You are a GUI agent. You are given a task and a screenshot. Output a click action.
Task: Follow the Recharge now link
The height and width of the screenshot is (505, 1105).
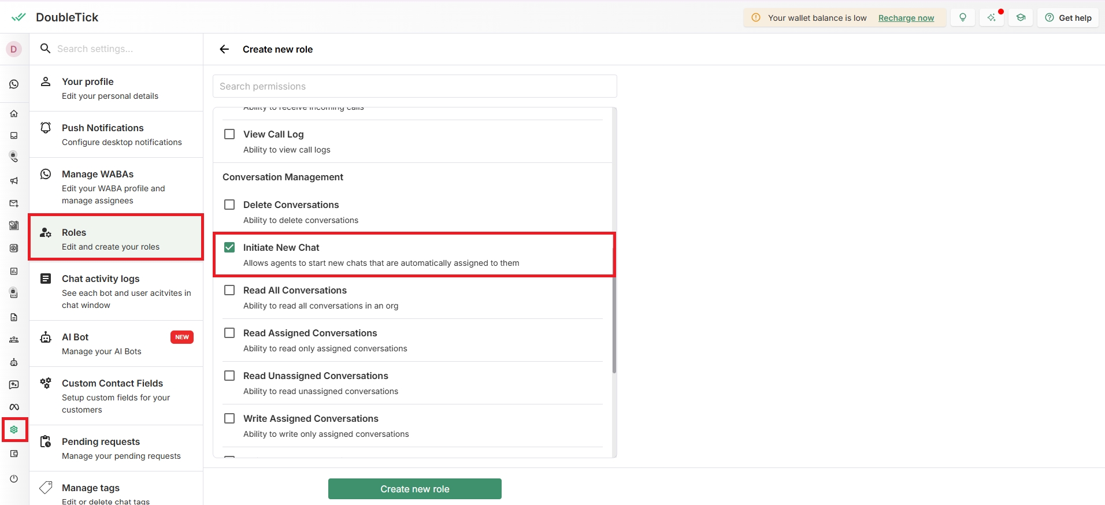point(906,18)
